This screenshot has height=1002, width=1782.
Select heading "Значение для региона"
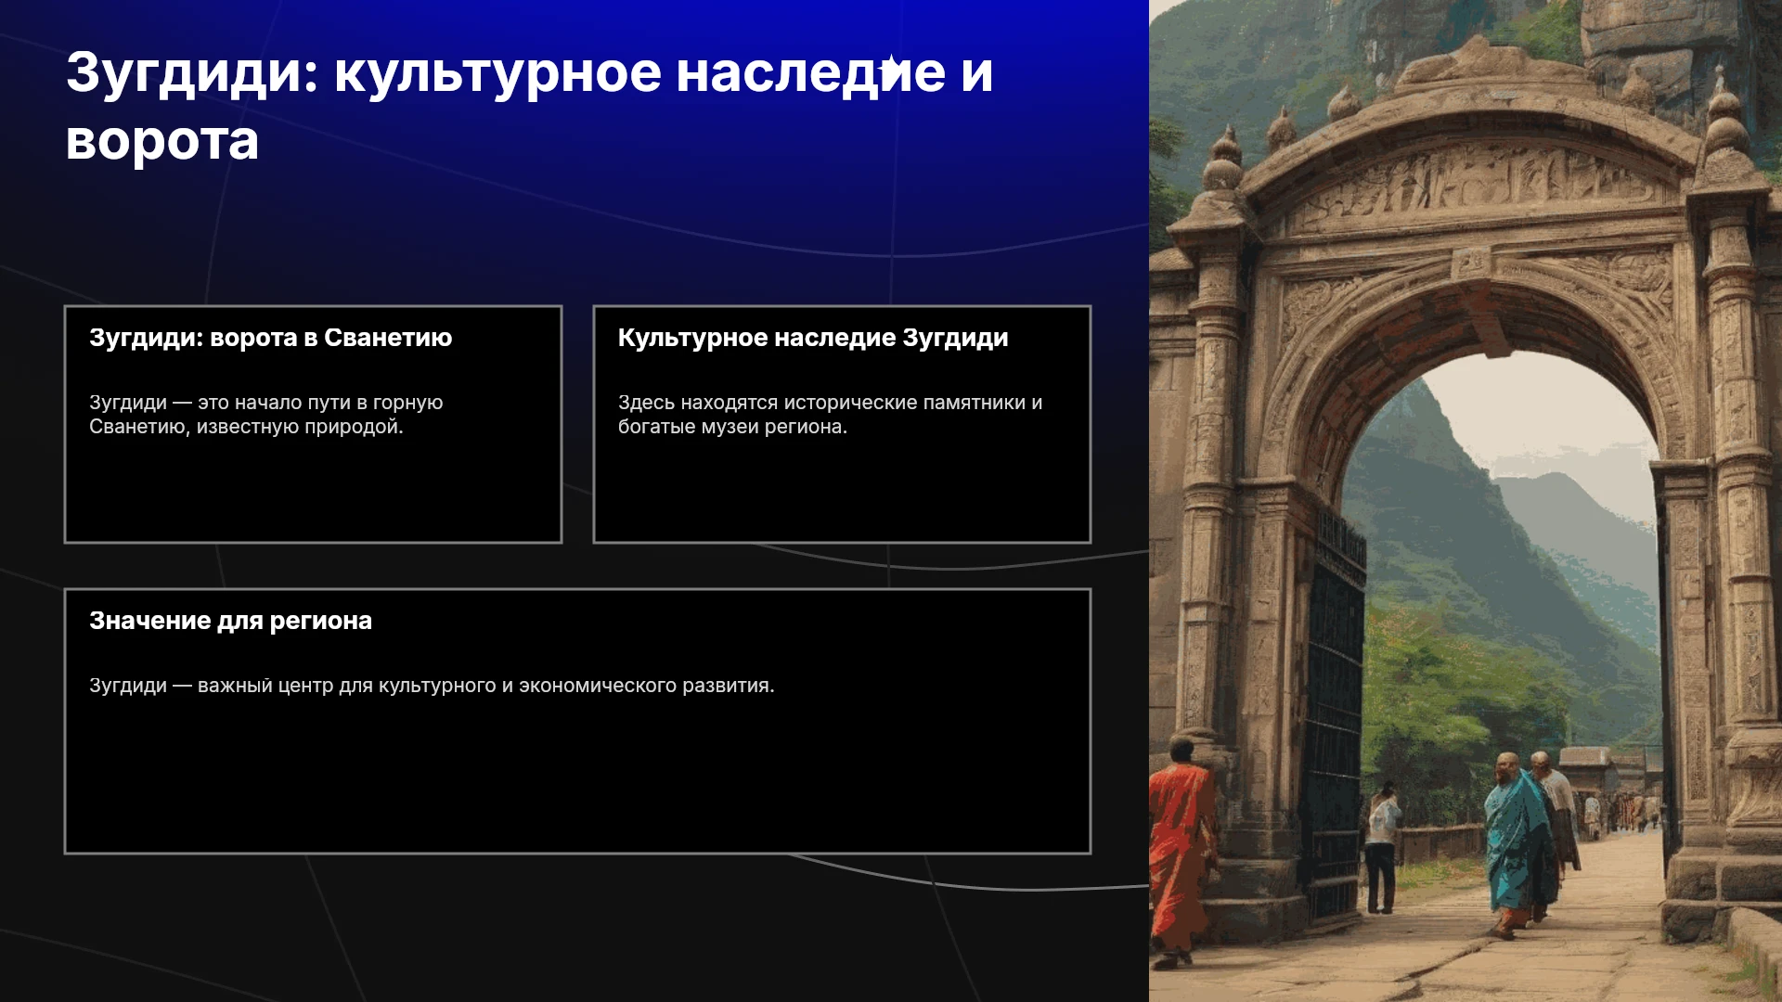pyautogui.click(x=230, y=621)
